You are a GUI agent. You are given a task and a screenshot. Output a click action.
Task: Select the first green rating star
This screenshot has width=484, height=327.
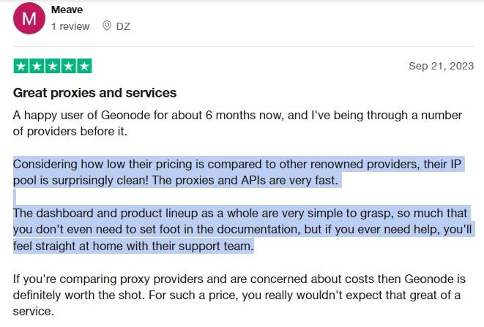21,66
